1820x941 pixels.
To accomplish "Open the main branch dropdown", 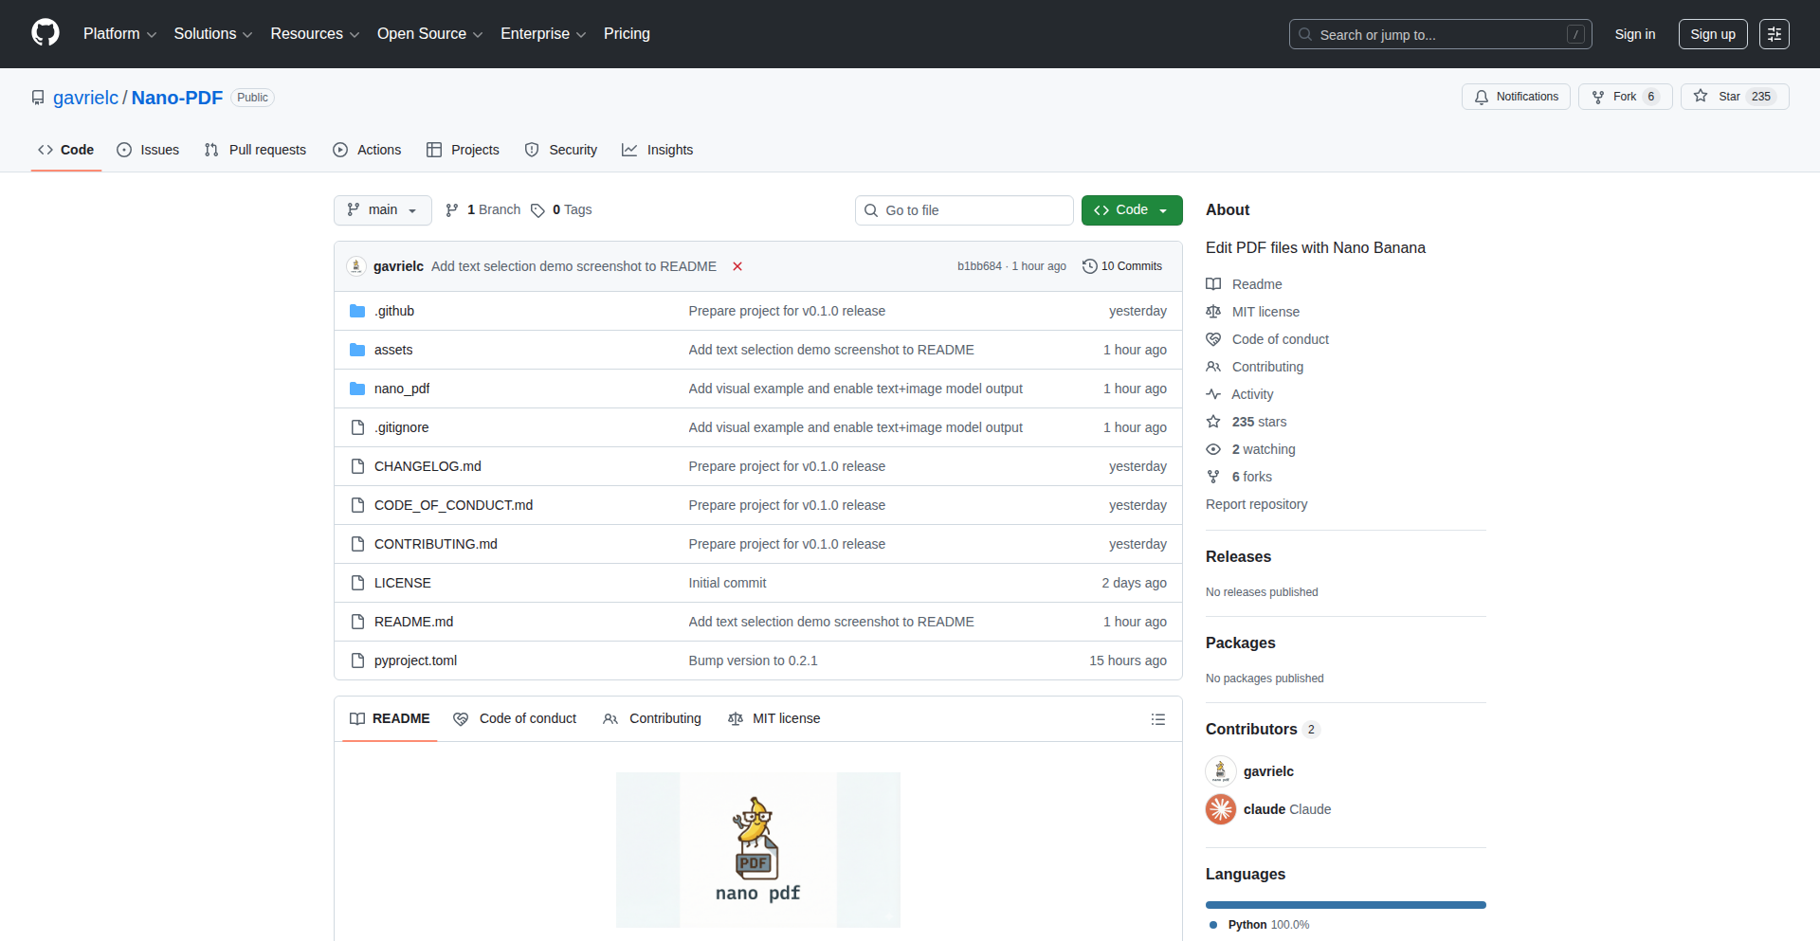I will pyautogui.click(x=382, y=210).
